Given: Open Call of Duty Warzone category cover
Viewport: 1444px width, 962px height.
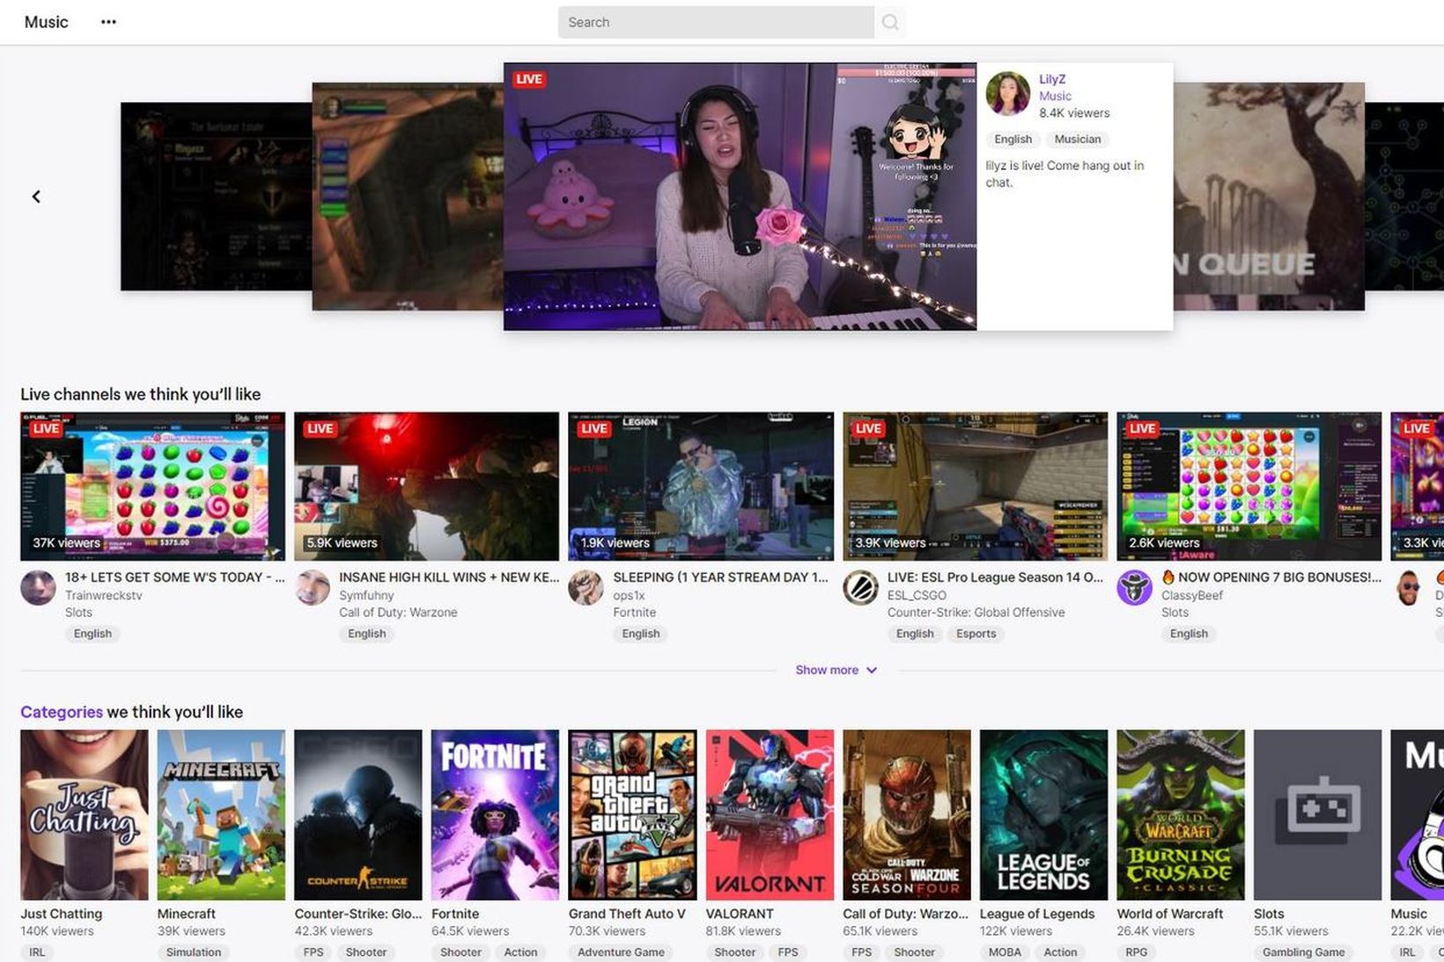Looking at the screenshot, I should [907, 815].
